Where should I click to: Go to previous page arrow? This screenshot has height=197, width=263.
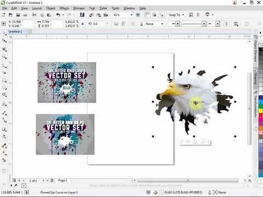(24, 181)
